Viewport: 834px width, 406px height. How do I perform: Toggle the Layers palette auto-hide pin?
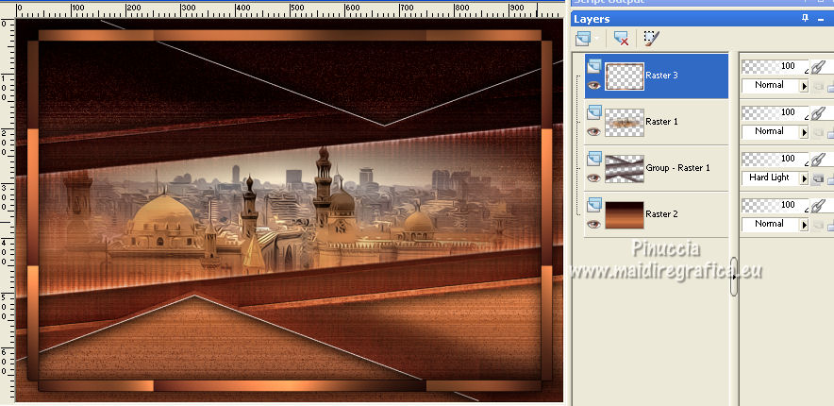tap(806, 19)
